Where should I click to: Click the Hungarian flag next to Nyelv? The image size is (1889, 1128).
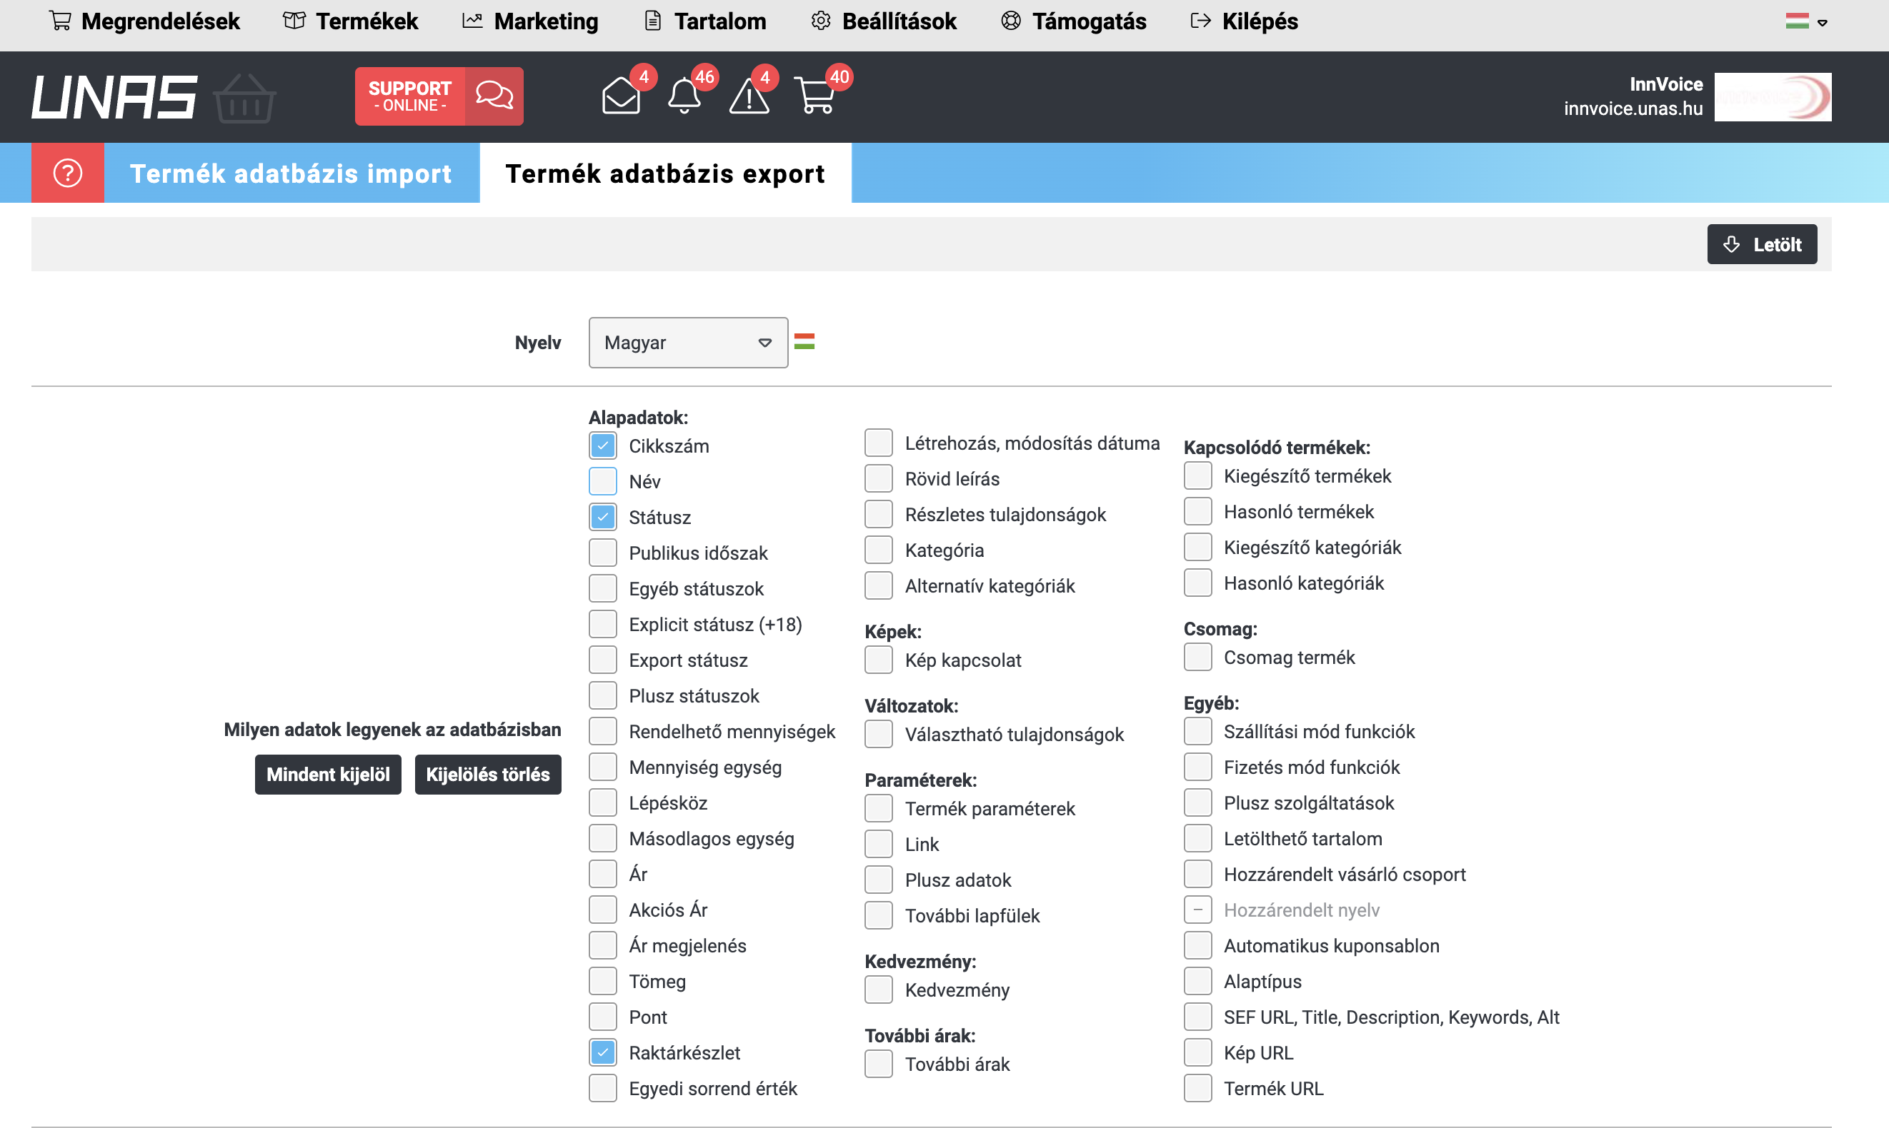click(x=804, y=342)
